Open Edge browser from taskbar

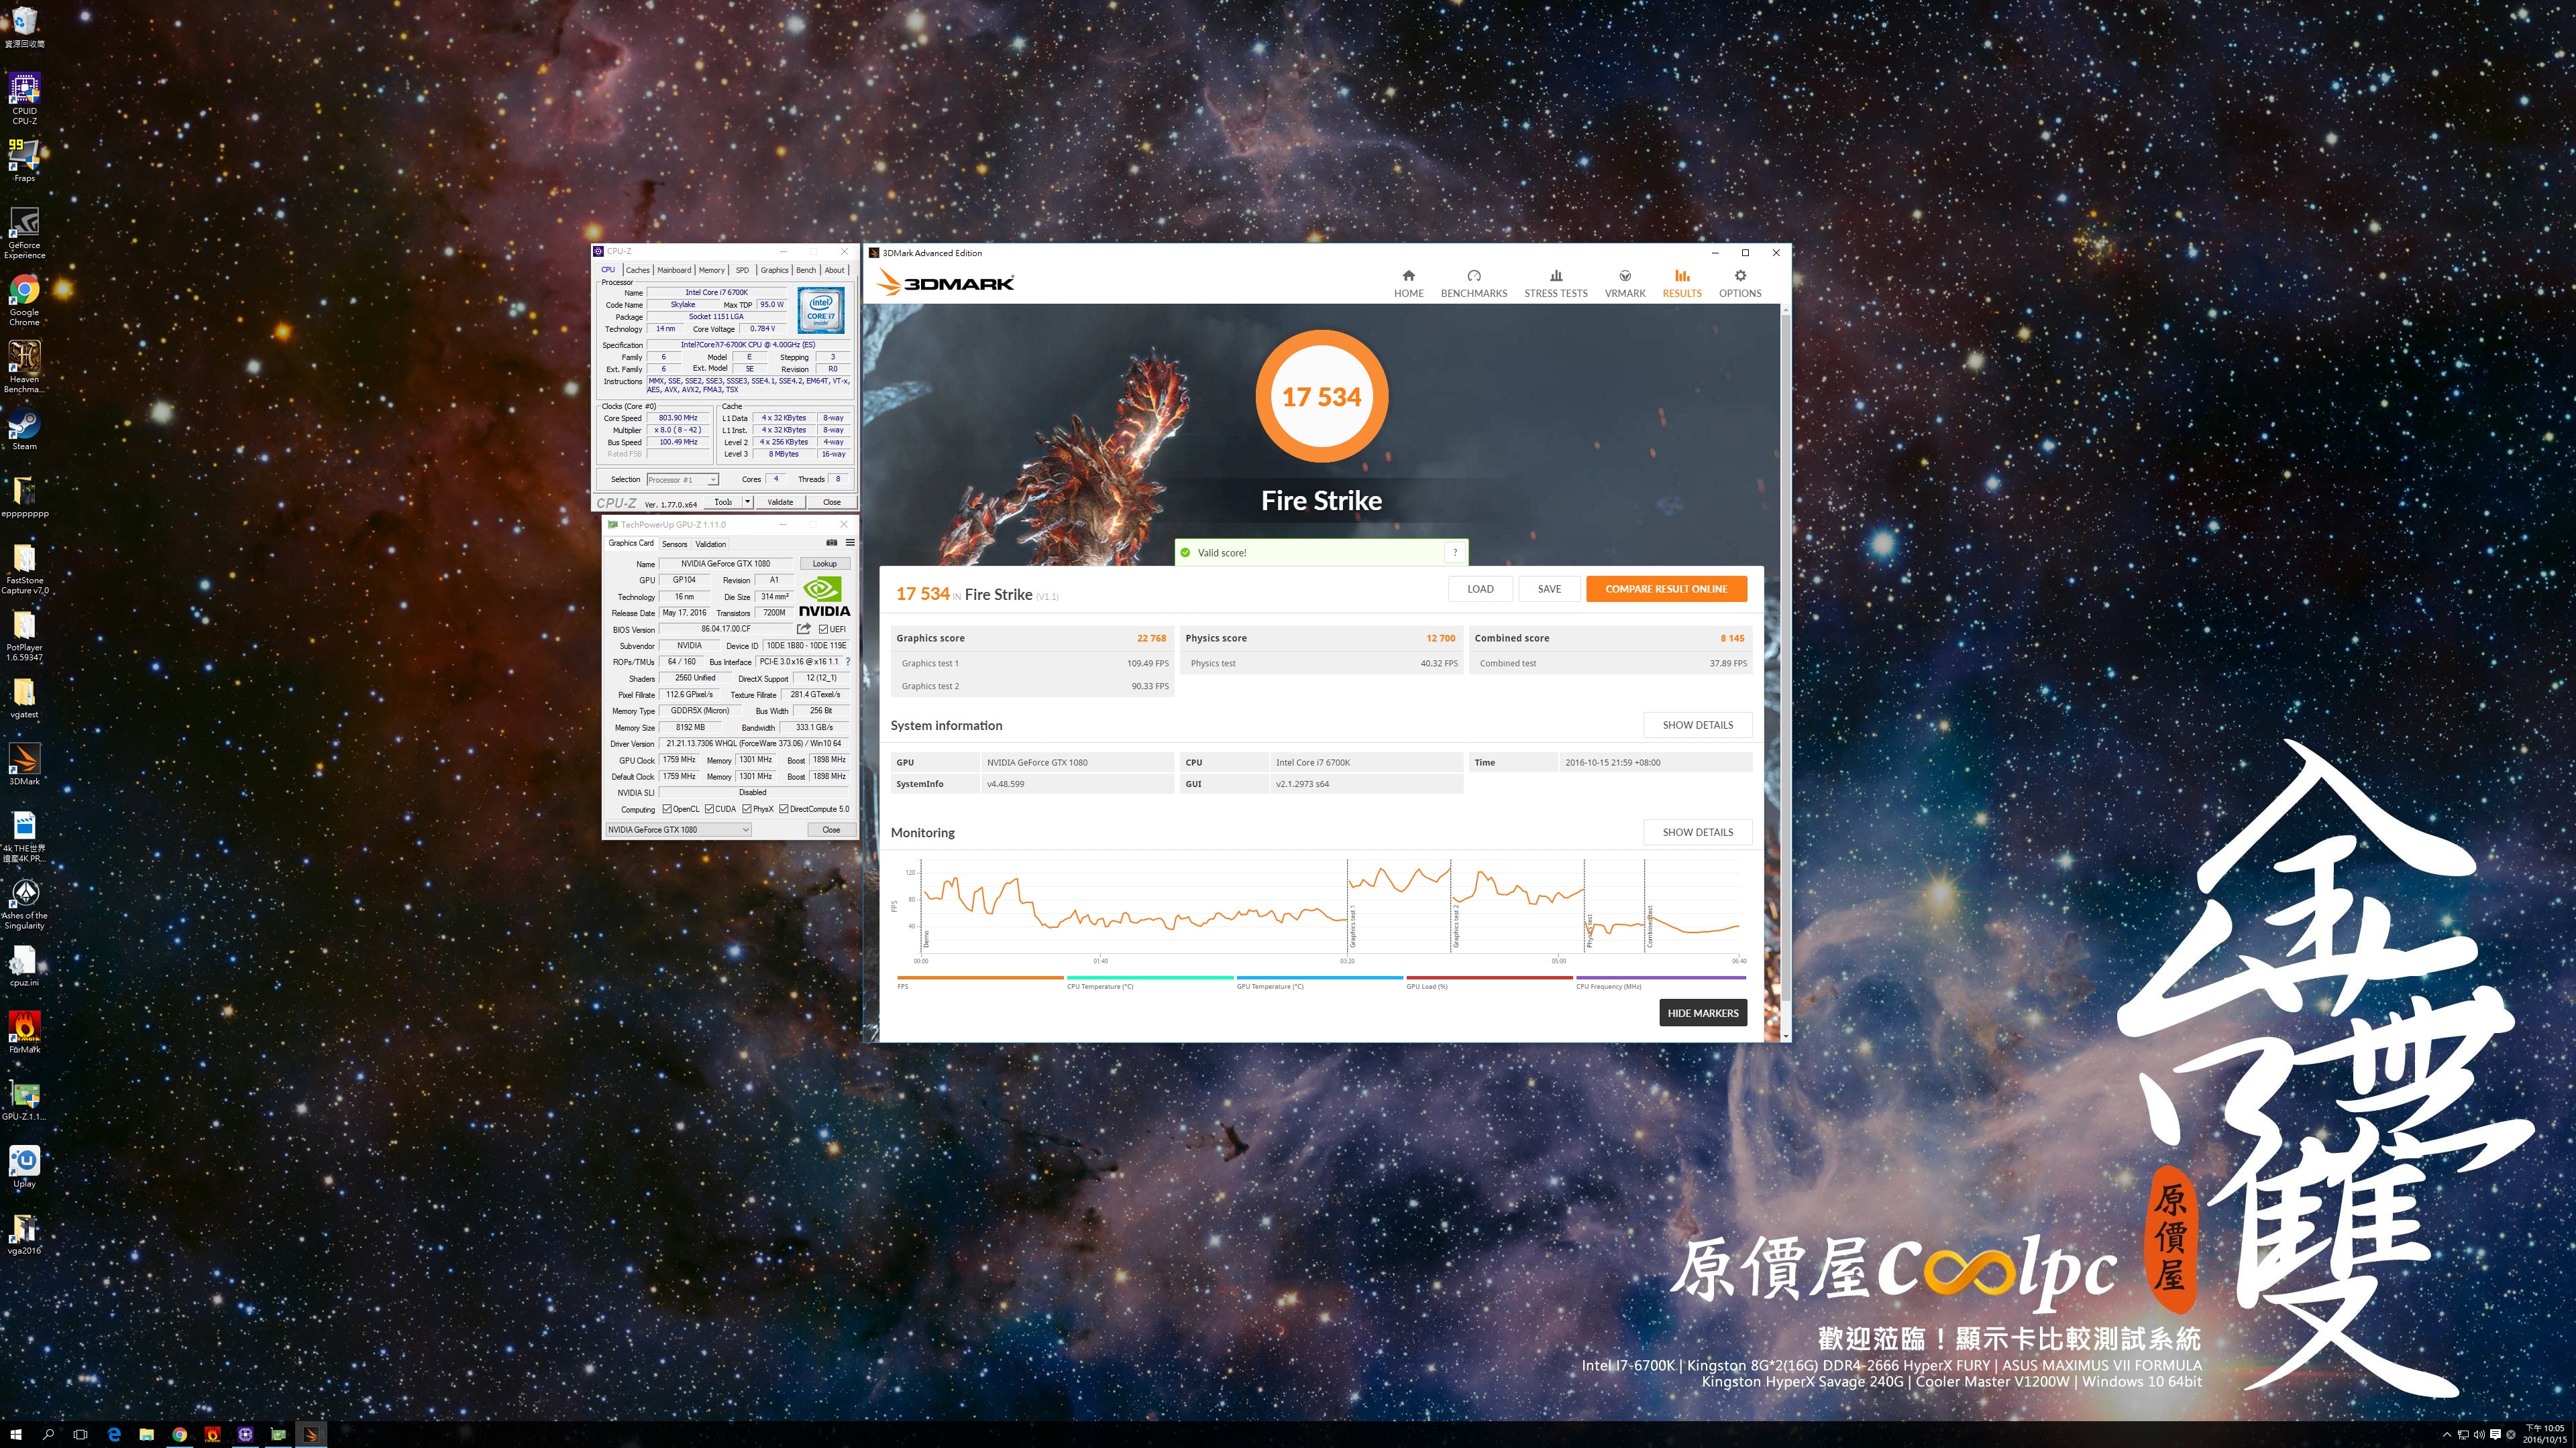[114, 1434]
